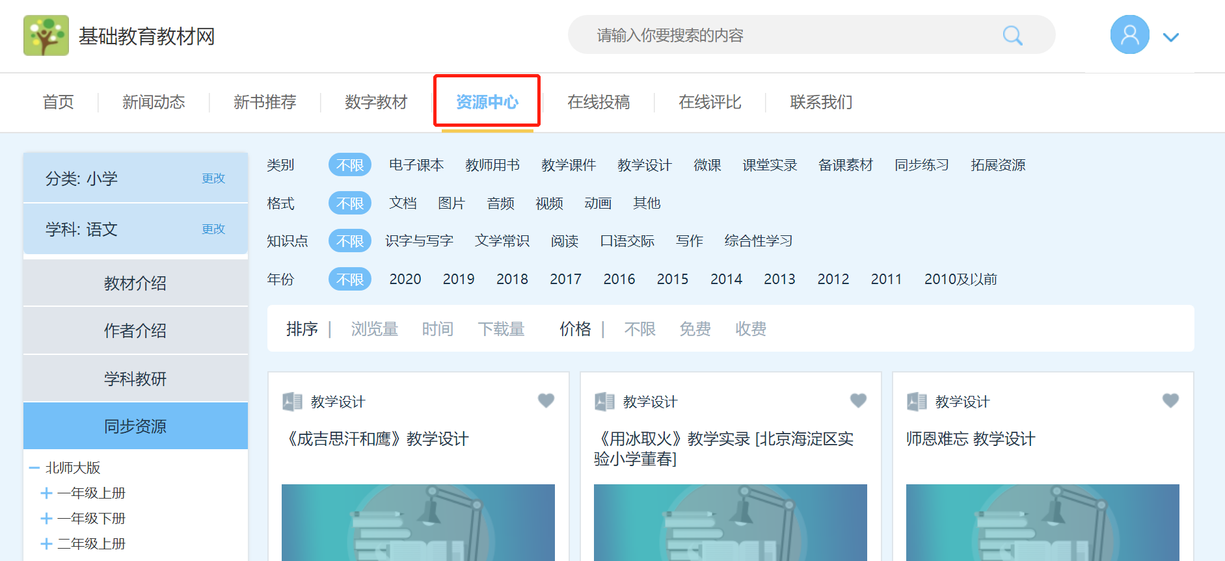Viewport: 1225px width, 561px height.
Task: Go to the 在线投稿 tab
Action: pos(599,102)
